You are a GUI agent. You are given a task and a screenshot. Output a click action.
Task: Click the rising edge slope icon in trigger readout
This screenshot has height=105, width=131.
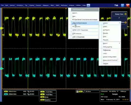[x=84, y=92]
